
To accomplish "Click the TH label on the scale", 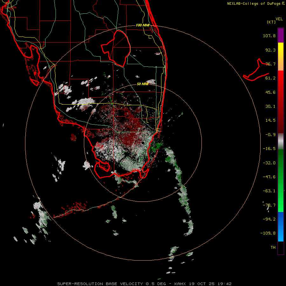I will [x=273, y=248].
